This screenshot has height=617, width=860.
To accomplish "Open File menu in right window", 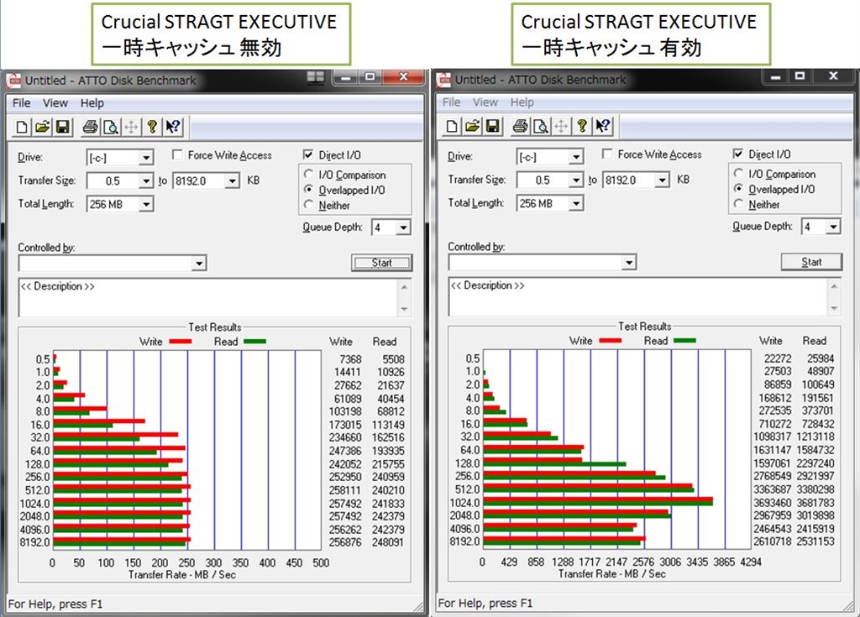I will [x=451, y=102].
